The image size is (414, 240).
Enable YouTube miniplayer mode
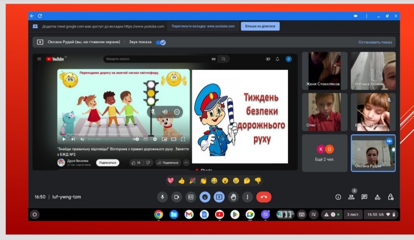[164, 139]
